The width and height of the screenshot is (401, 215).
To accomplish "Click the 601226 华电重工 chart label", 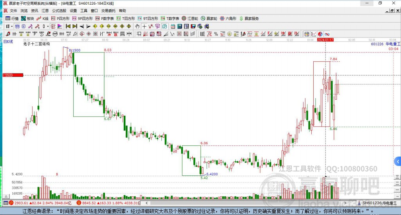I will pyautogui.click(x=385, y=44).
